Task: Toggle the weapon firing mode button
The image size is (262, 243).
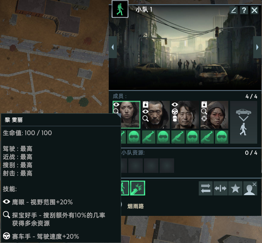Action: point(138,188)
